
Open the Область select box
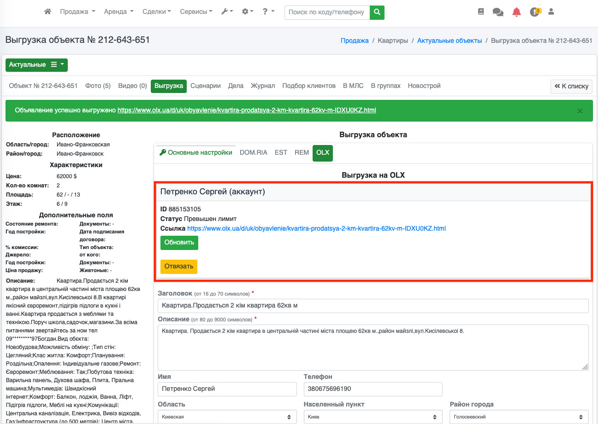(x=227, y=417)
